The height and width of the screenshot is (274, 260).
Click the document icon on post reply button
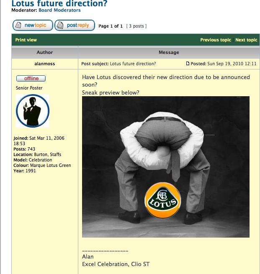tap(60, 26)
